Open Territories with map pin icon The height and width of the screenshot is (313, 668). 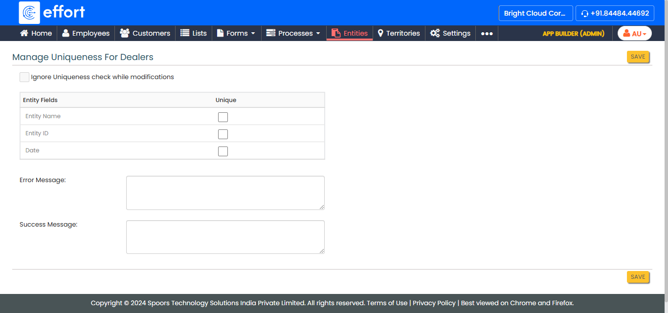point(380,33)
